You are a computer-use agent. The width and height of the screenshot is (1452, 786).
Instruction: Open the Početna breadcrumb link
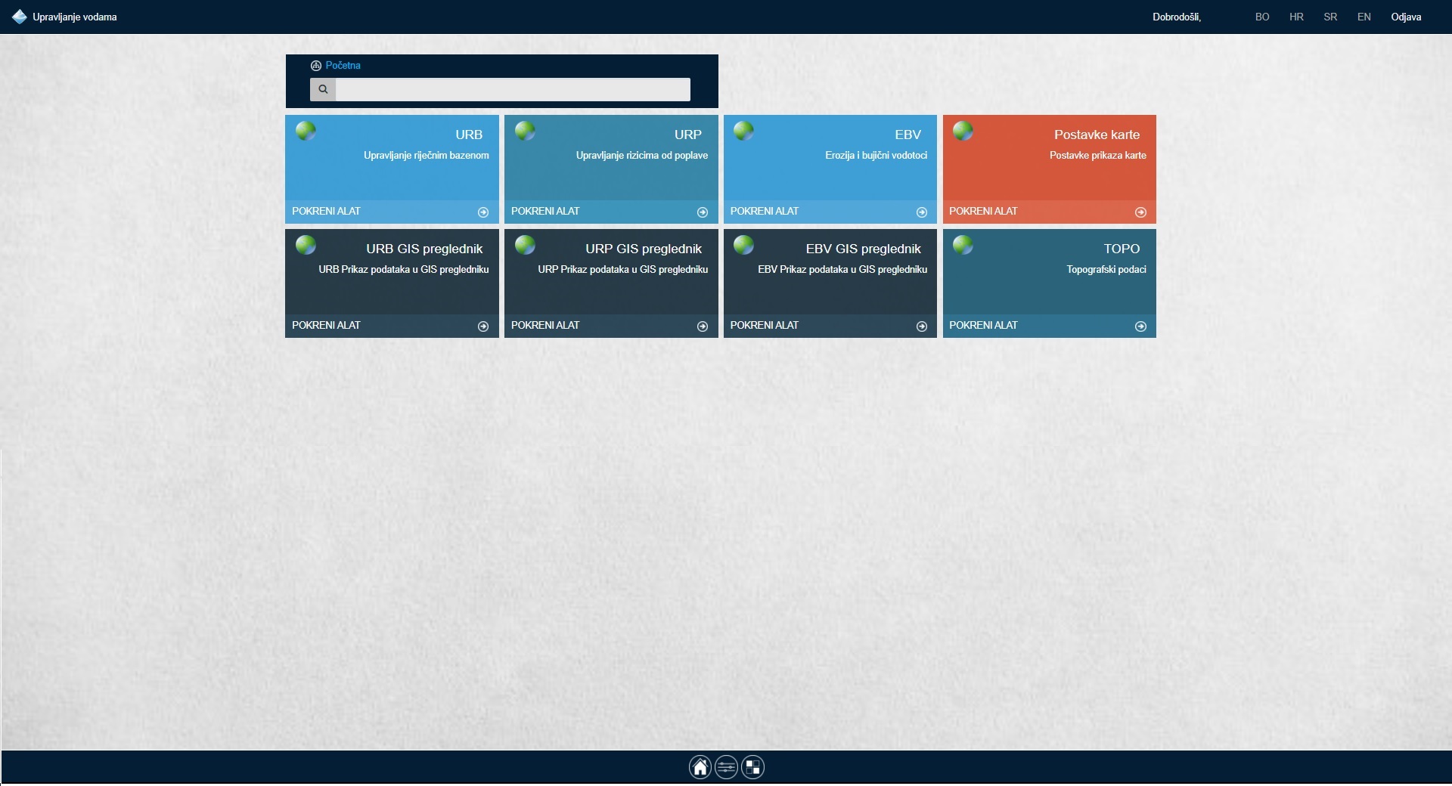[x=343, y=66]
